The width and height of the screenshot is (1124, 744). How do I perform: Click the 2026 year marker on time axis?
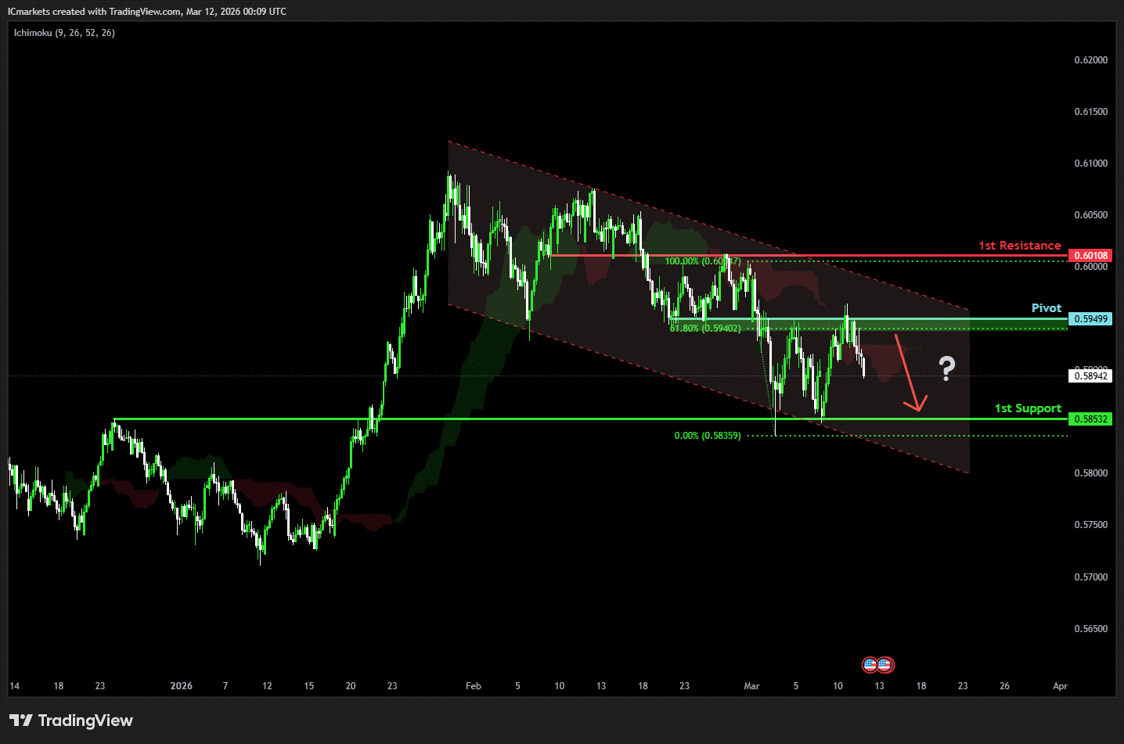click(181, 686)
